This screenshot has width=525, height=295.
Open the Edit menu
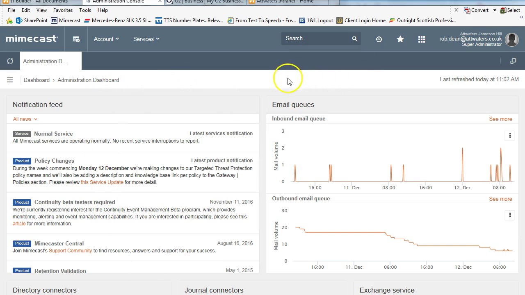coord(26,10)
